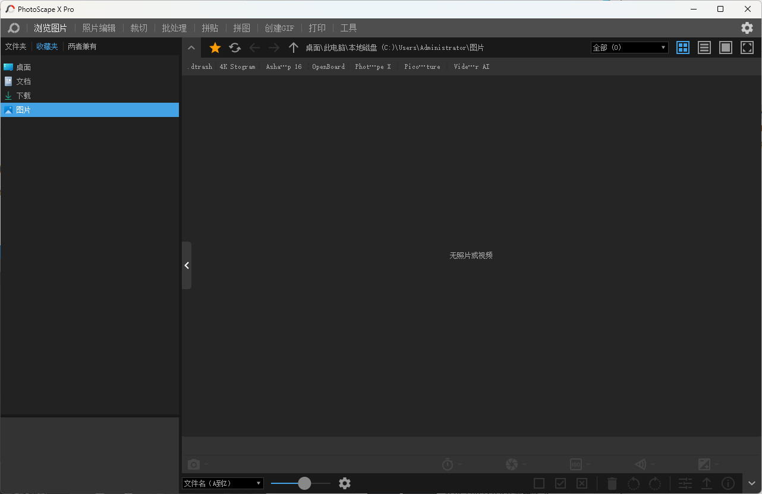Select the 浏览图片 tab
Image resolution: width=762 pixels, height=494 pixels.
pos(51,28)
